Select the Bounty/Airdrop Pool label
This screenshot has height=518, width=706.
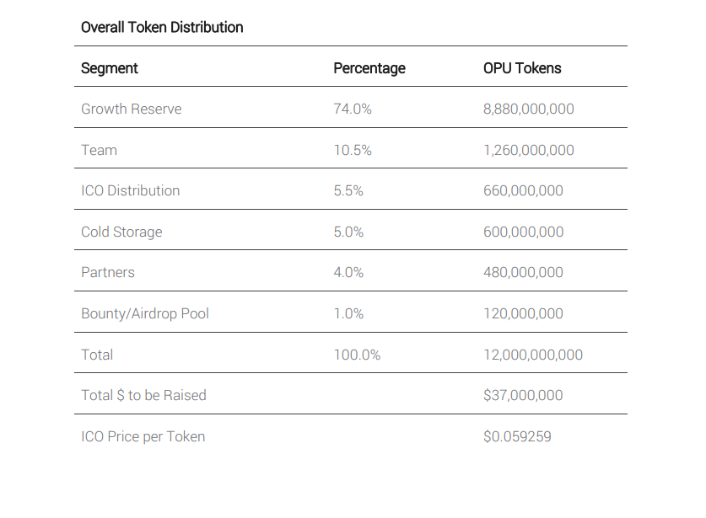[x=145, y=313]
